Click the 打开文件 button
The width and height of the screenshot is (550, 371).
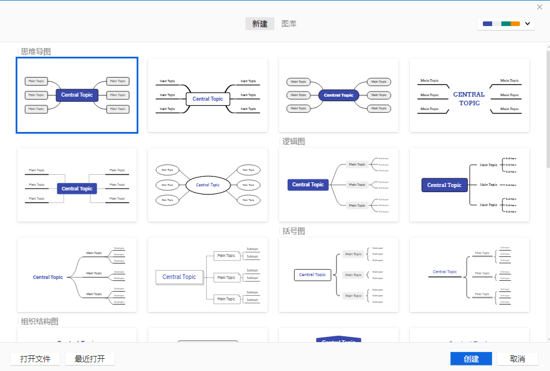pos(35,359)
